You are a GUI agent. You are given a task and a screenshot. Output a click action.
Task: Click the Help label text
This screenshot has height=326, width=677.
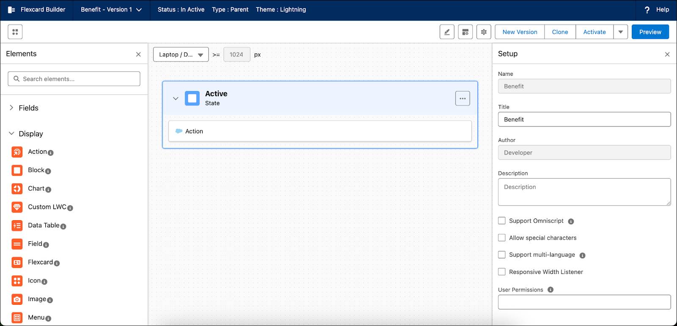pos(663,10)
